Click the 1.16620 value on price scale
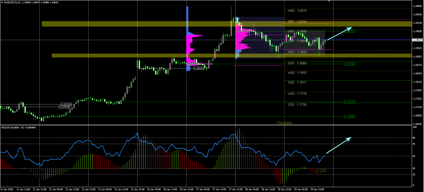 tap(417, 124)
